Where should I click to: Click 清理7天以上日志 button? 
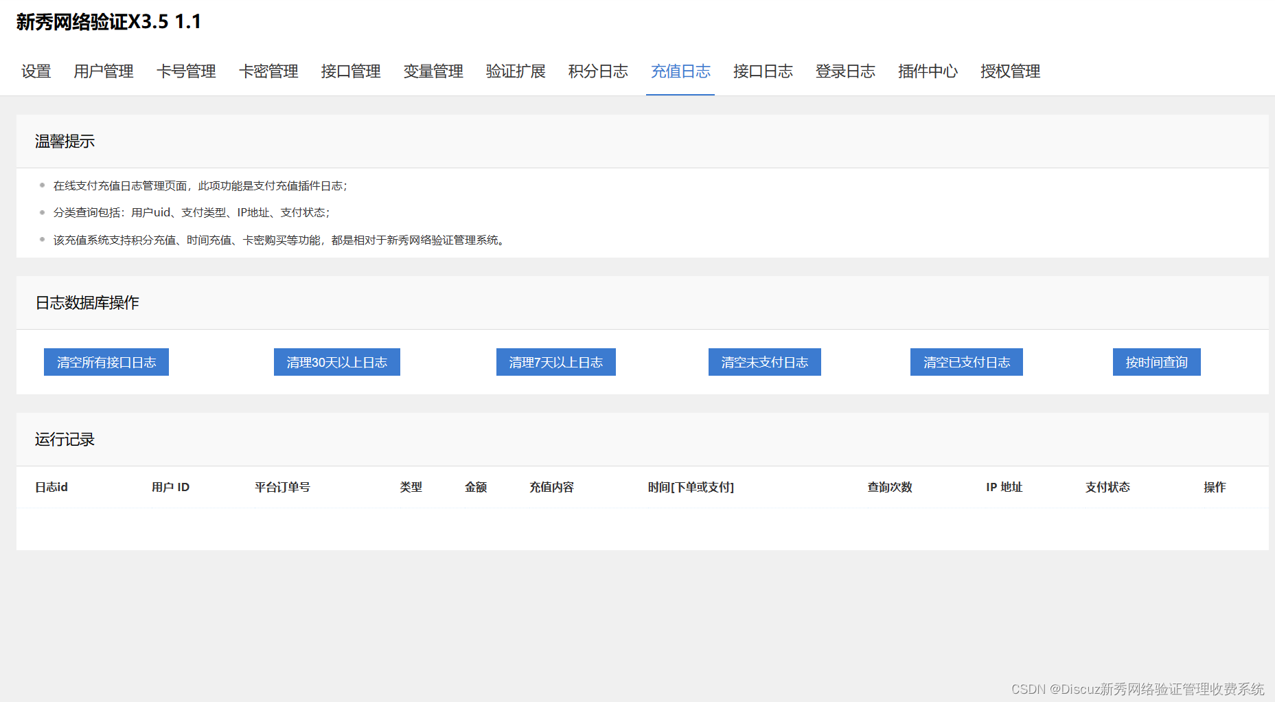(x=556, y=362)
